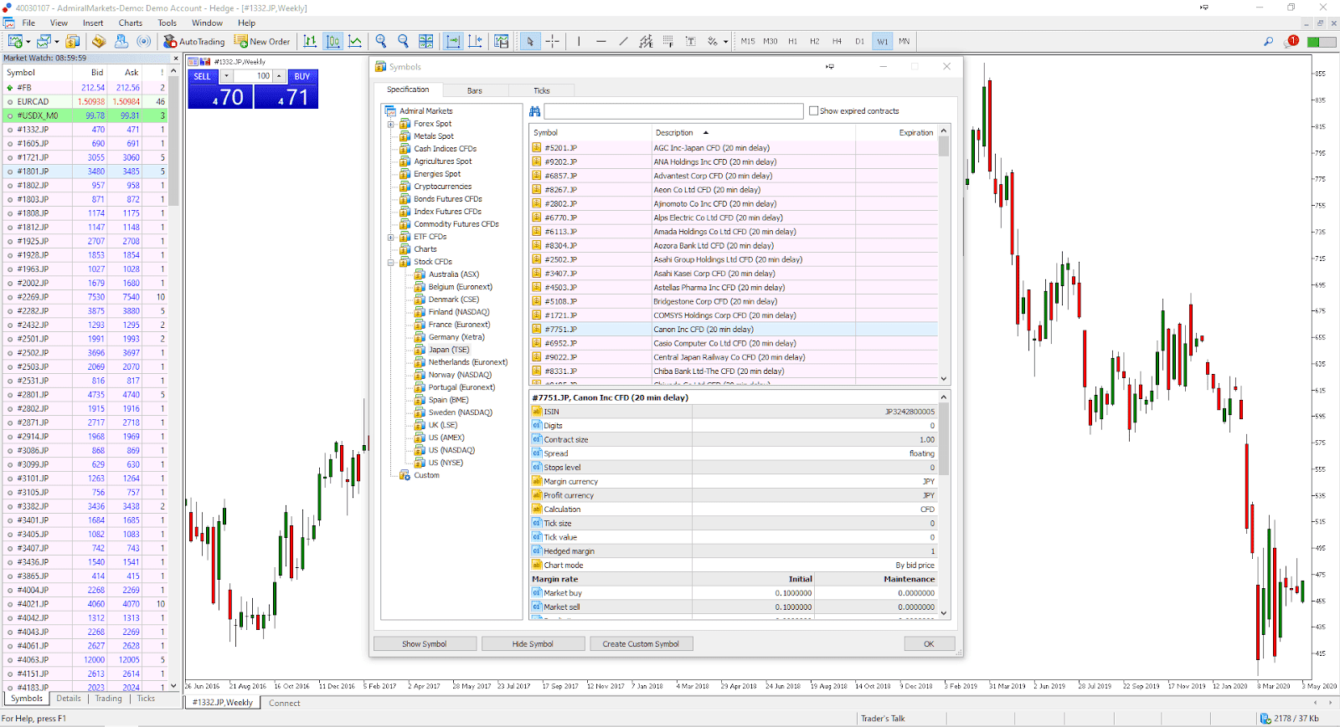Switch chart to bar chart icon

[x=310, y=41]
